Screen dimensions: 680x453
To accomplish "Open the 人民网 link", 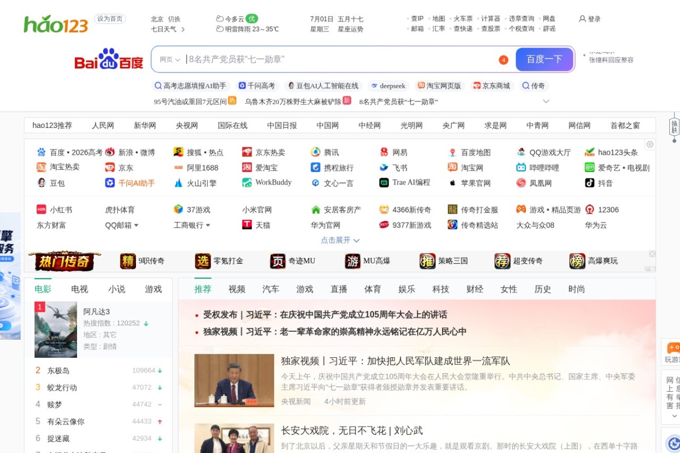I will 103,126.
